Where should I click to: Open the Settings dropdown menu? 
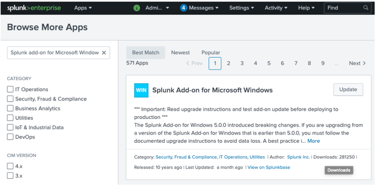pos(242,8)
